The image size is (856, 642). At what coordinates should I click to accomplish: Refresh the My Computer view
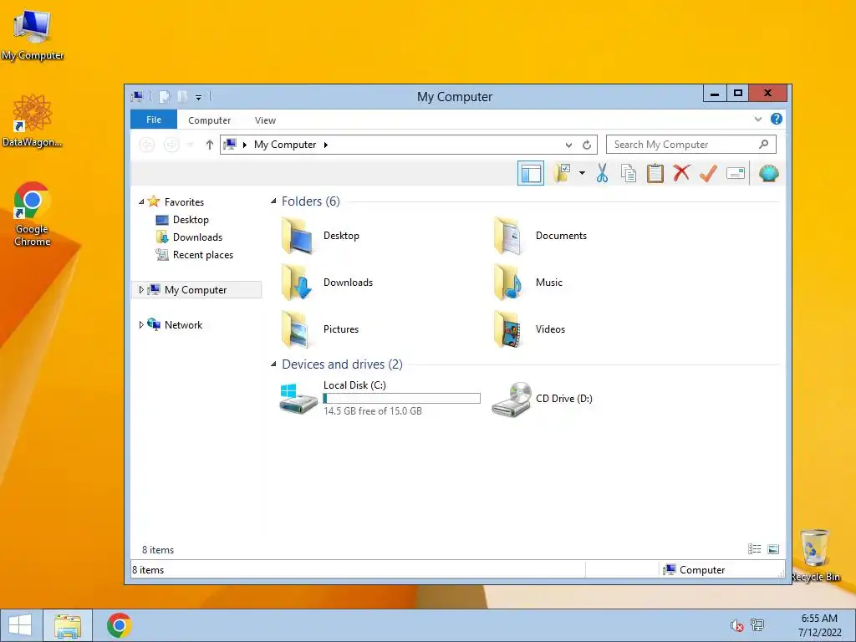click(x=587, y=145)
